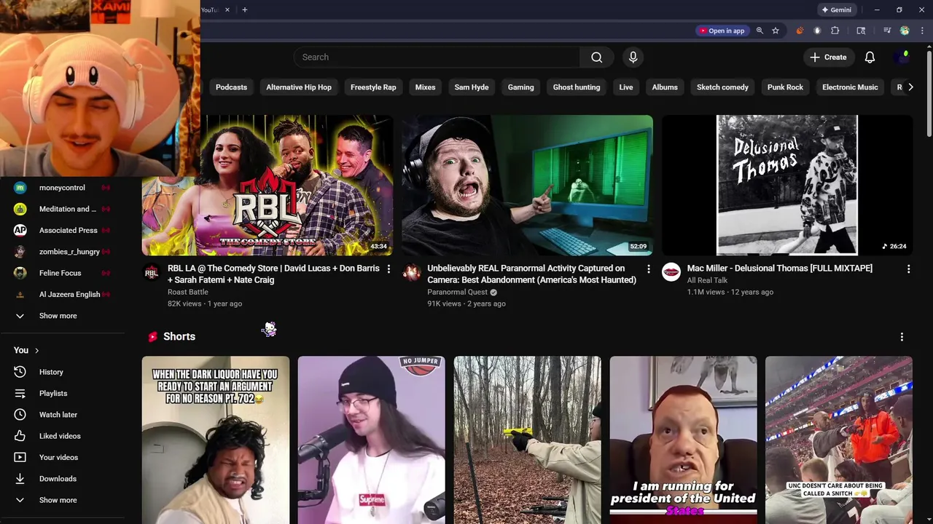Open the No Jumper Short
The width and height of the screenshot is (933, 524).
click(371, 440)
